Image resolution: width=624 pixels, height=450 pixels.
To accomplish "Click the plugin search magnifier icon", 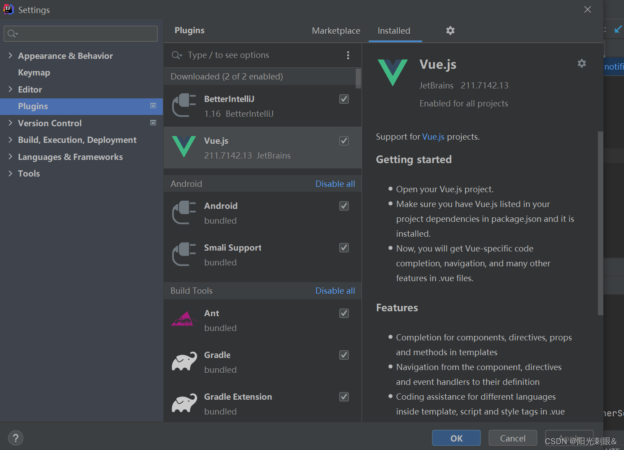I will pyautogui.click(x=177, y=55).
